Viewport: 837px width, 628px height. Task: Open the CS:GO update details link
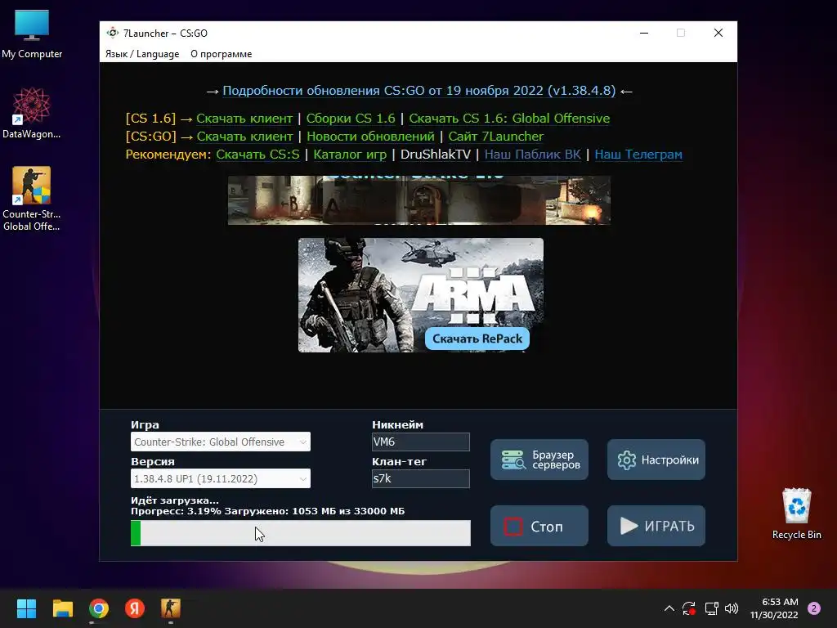tap(419, 91)
